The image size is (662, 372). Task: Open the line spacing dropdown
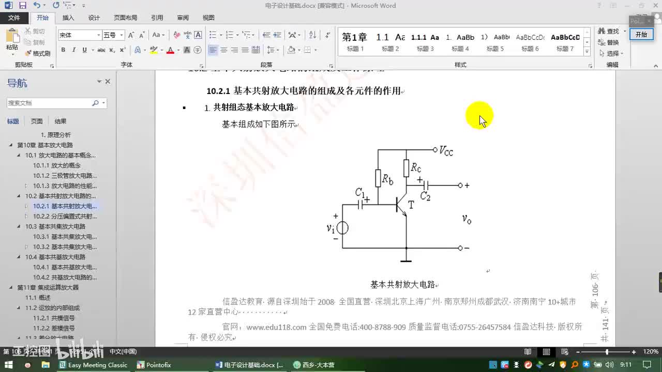(273, 50)
